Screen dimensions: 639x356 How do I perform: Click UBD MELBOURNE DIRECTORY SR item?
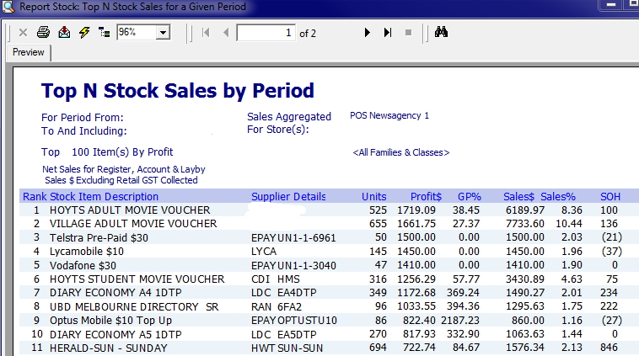pos(134,306)
